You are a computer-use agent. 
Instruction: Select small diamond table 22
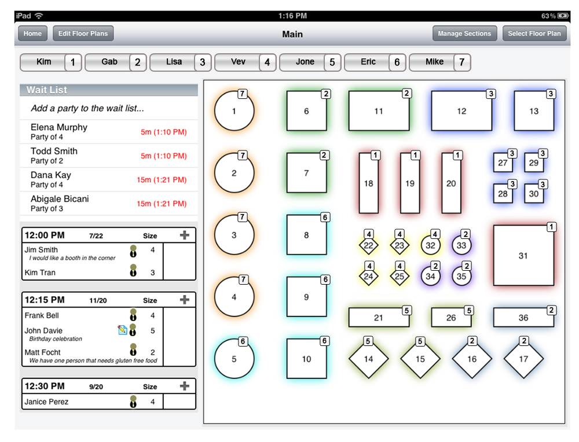pyautogui.click(x=368, y=245)
